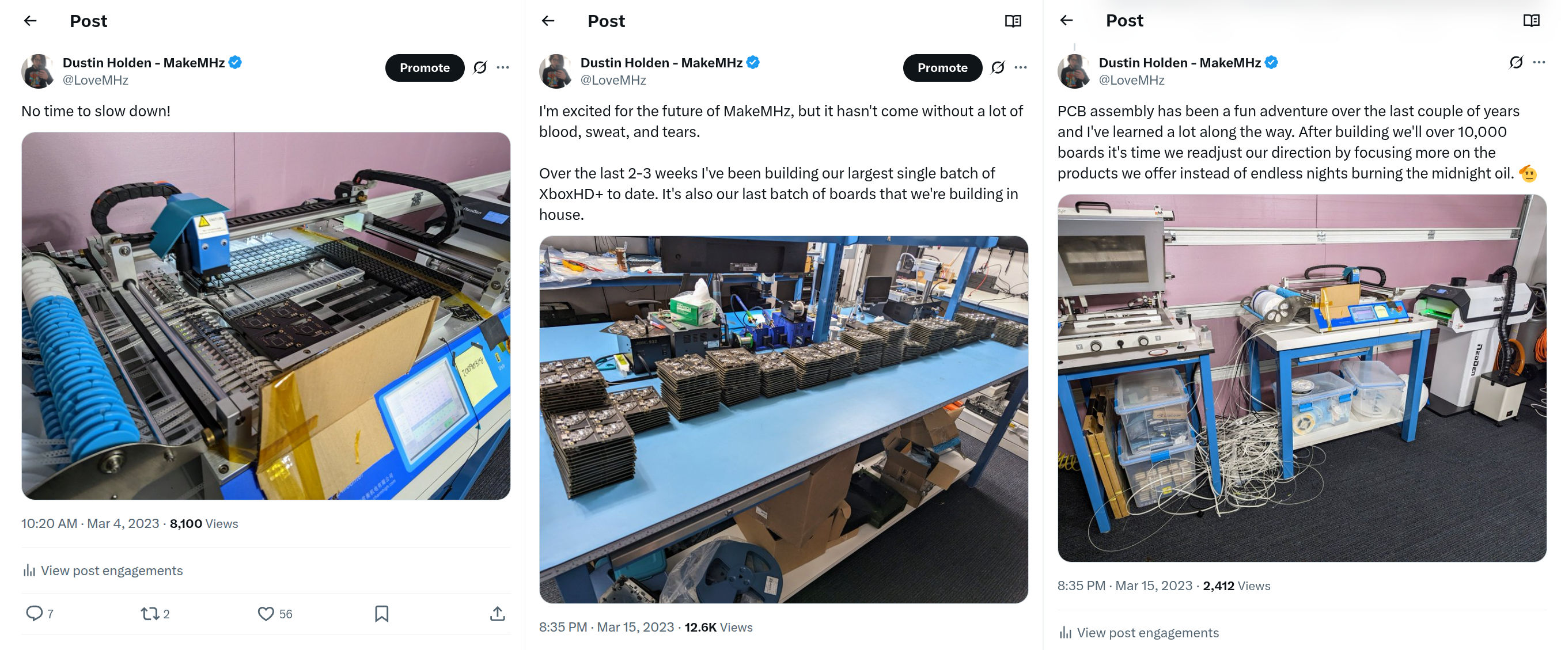Share the first post via upload icon

point(497,614)
